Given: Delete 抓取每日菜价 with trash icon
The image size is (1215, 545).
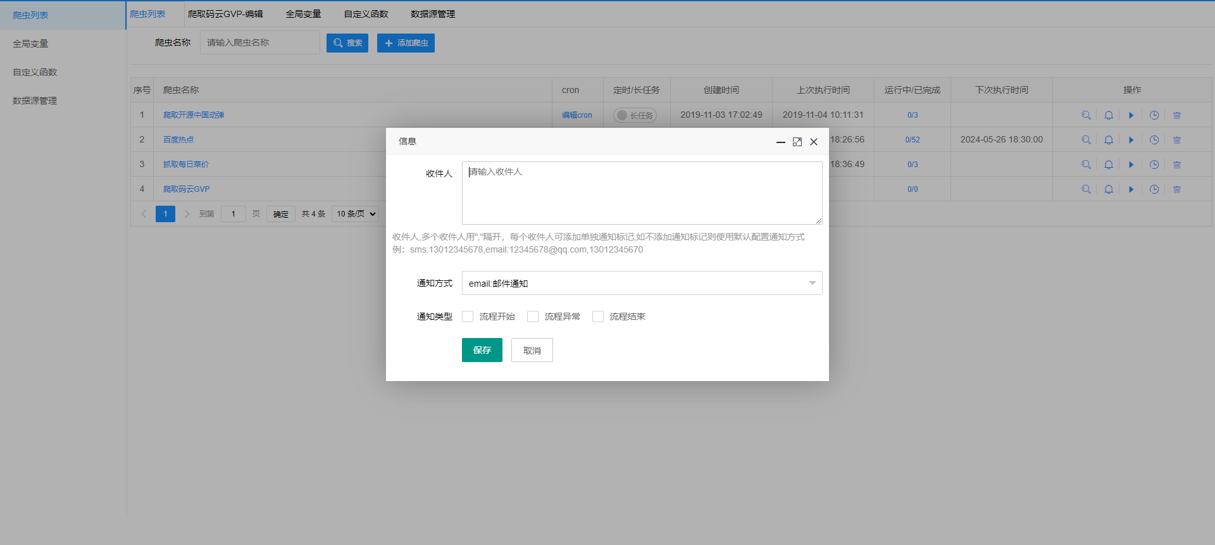Looking at the screenshot, I should tap(1177, 165).
